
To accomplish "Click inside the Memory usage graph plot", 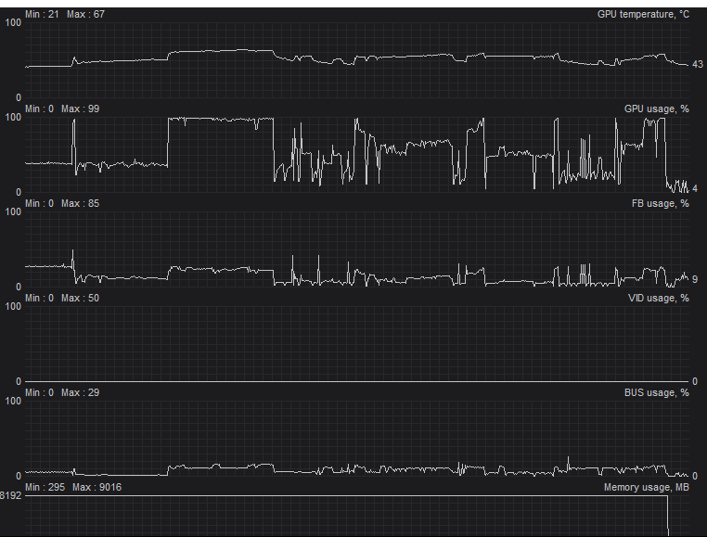I will point(356,517).
